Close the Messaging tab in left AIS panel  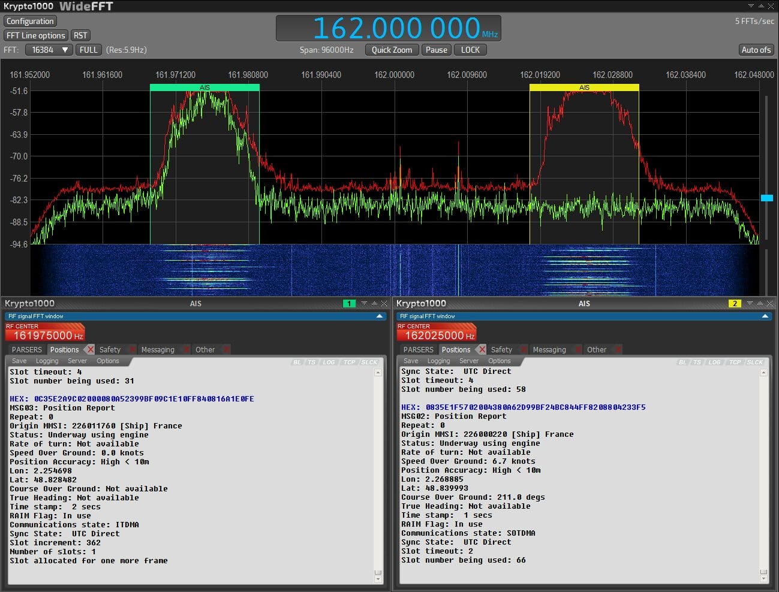point(185,349)
